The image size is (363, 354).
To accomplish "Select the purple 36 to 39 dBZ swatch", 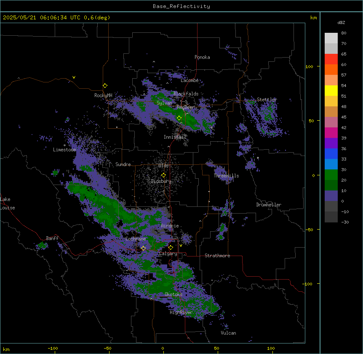I will click(x=331, y=143).
